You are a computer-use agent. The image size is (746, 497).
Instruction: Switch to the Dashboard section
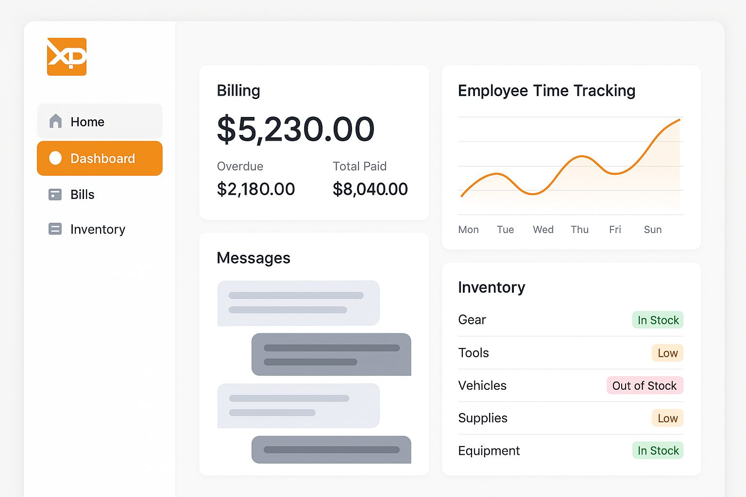(103, 158)
